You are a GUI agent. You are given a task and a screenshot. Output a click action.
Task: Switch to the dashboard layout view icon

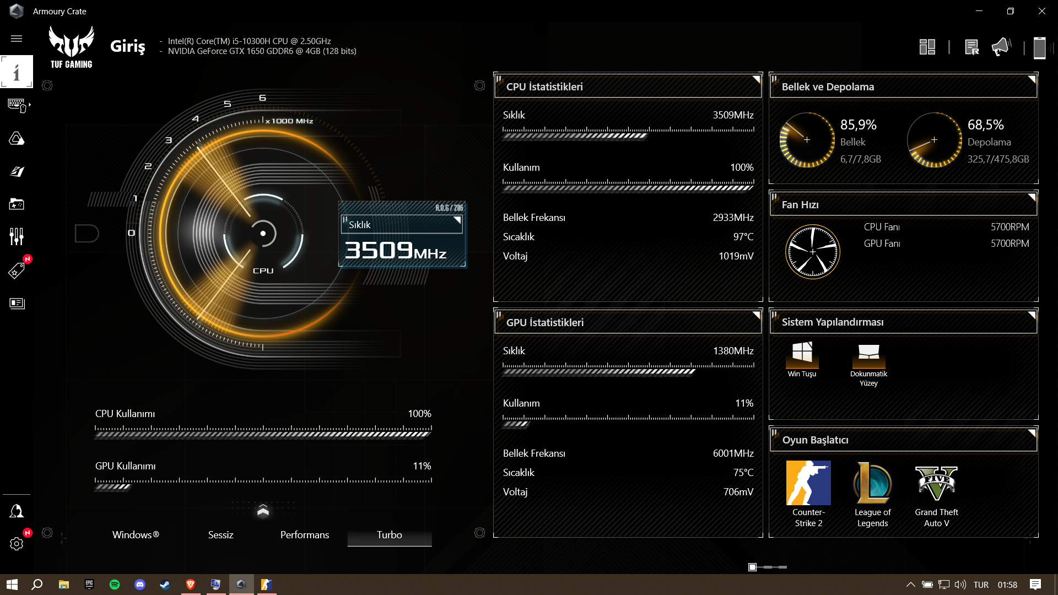927,47
